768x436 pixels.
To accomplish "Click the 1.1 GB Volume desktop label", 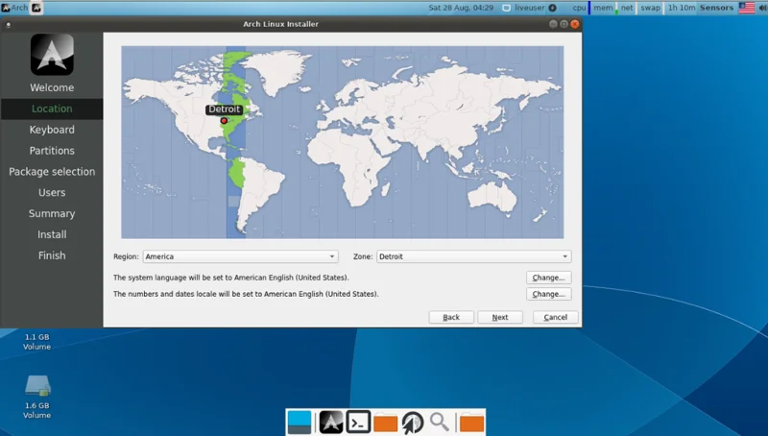I will [x=37, y=342].
